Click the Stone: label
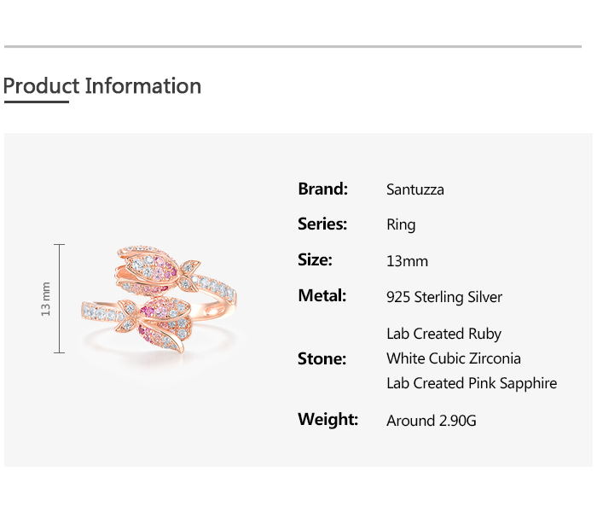The width and height of the screenshot is (597, 518). click(x=322, y=358)
